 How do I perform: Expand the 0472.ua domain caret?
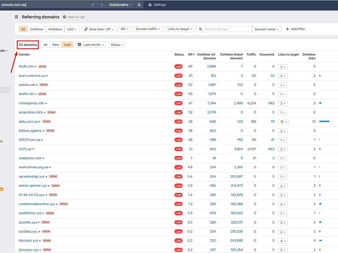[x=33, y=149]
